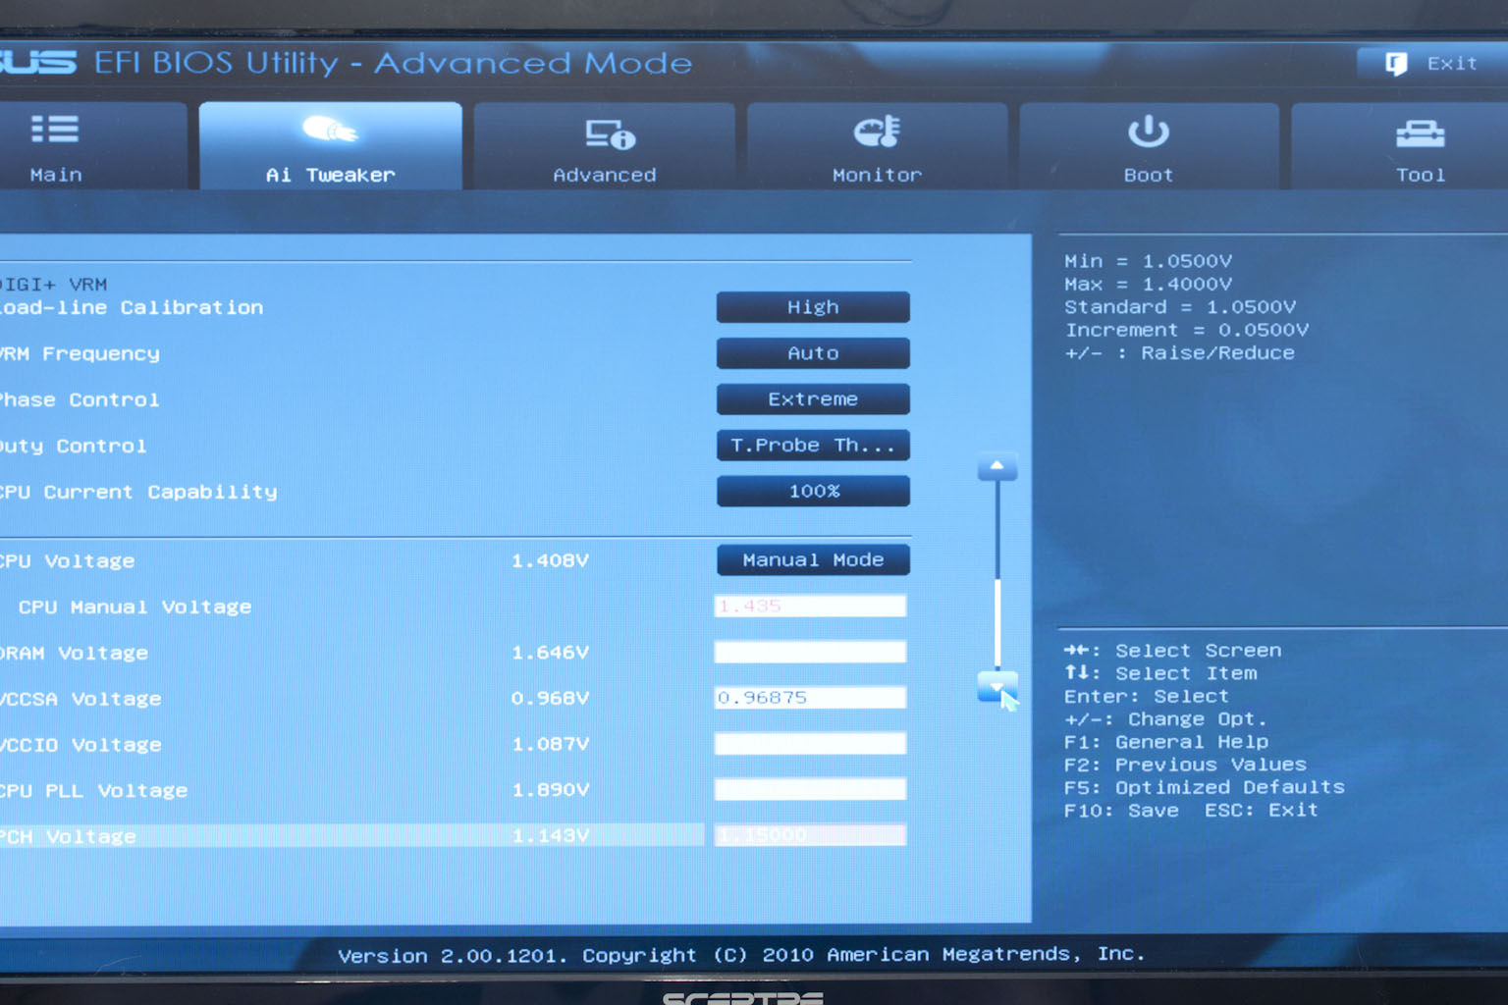Click the F5: Optimized Defaults hint
The image size is (1508, 1005).
coord(1204,787)
